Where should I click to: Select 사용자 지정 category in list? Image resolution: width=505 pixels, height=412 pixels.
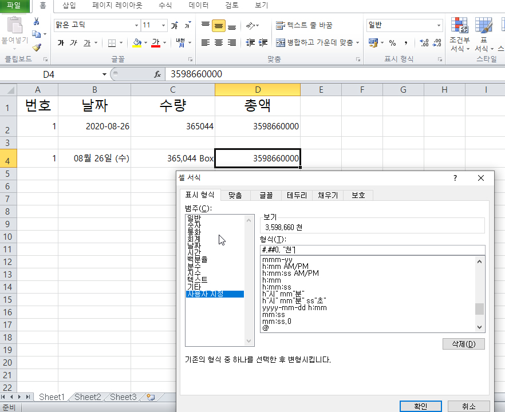[215, 294]
